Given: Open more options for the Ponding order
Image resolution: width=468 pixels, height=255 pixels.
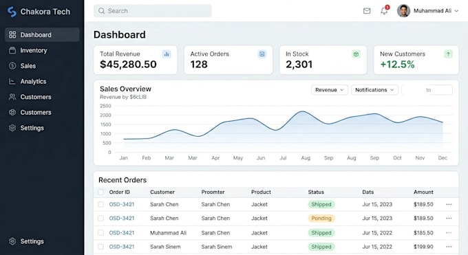Looking at the screenshot, I should (449, 219).
